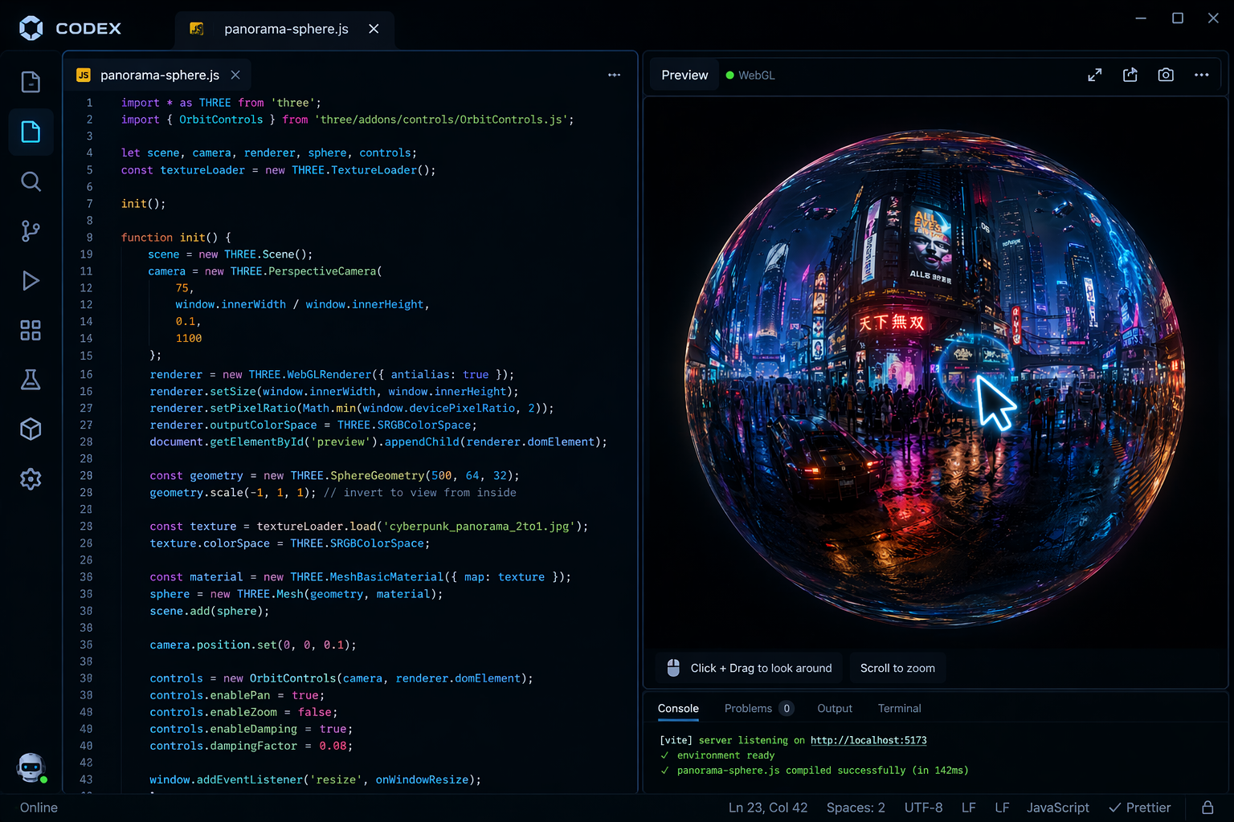Screen dimensions: 1234x822
Task: Open editor more actions ellipsis
Action: point(614,75)
